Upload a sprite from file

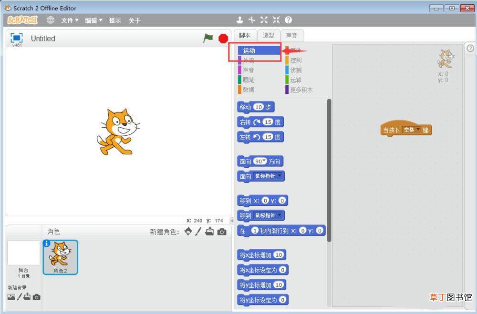(209, 231)
